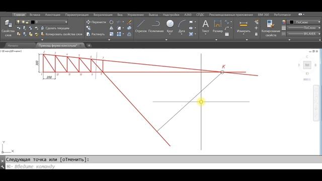The height and width of the screenshot is (181, 322).
Task: Open the lineweight dropdown ПоСлою
Action: (304, 28)
